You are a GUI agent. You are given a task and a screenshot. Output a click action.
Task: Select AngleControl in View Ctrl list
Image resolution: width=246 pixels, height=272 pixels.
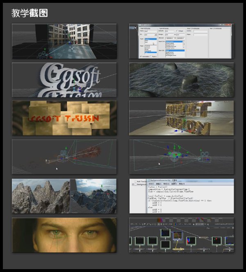[169, 52]
